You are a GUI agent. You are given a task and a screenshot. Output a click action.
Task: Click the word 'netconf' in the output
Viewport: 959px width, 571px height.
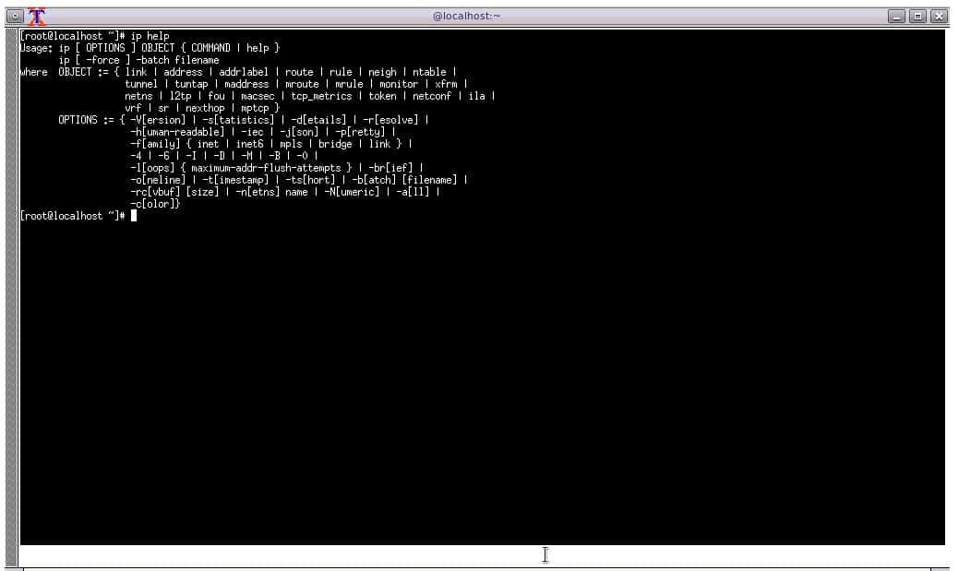click(432, 96)
